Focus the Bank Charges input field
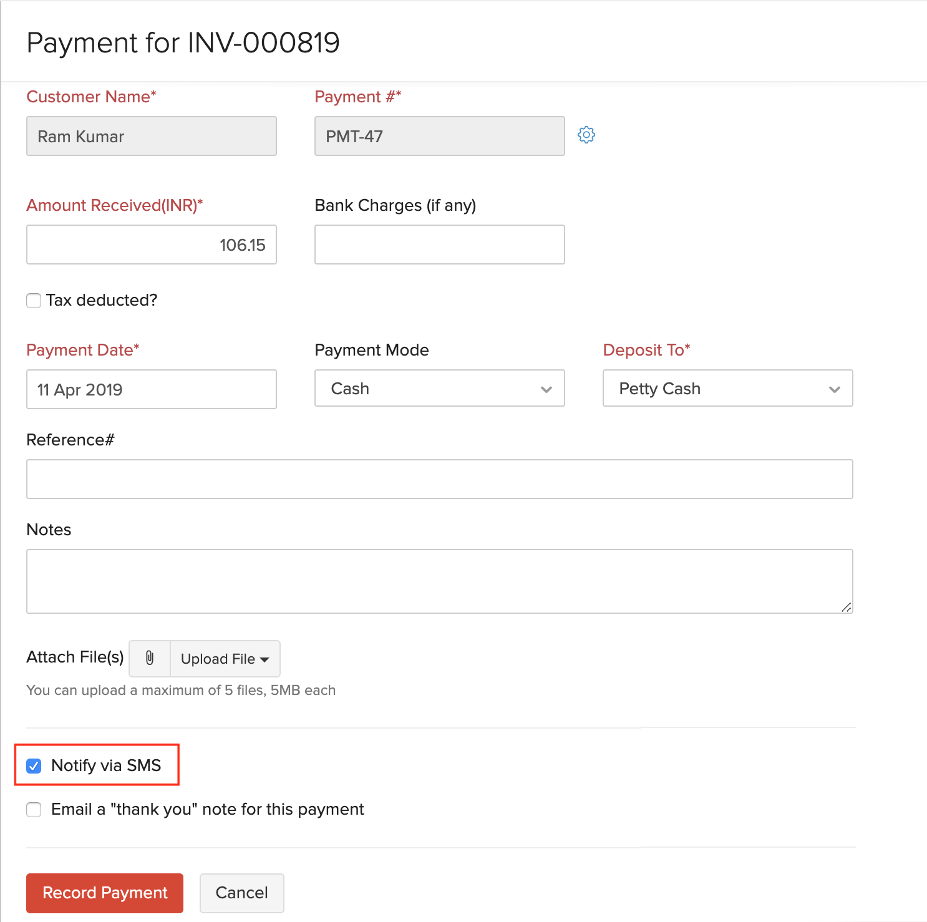Image resolution: width=927 pixels, height=922 pixels. tap(439, 245)
